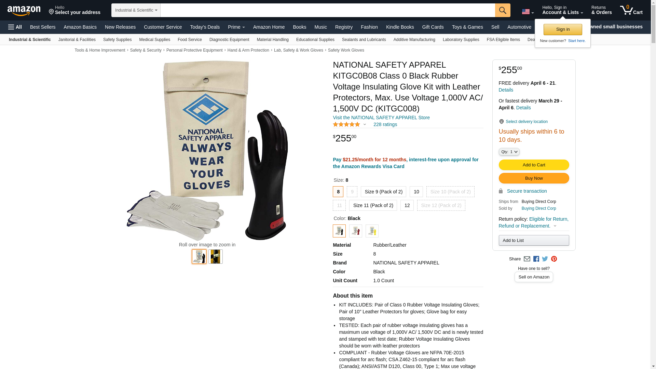Click the search magnifier button
The image size is (656, 369).
tap(502, 10)
